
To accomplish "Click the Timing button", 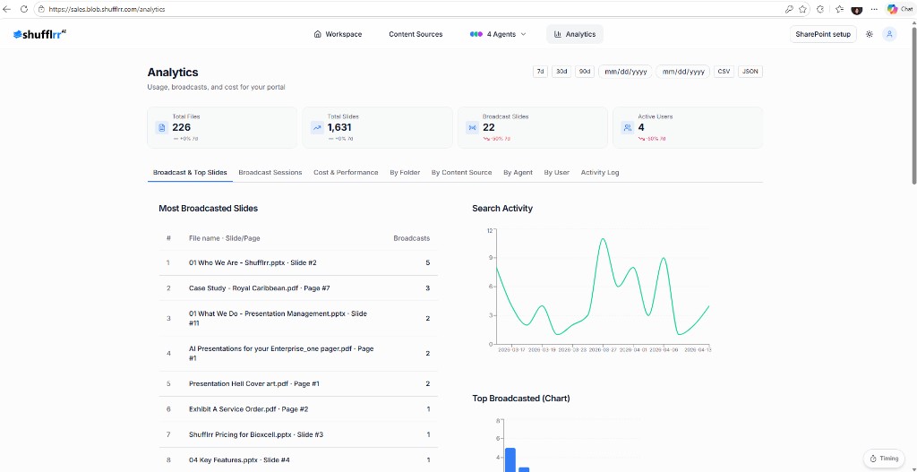I will point(884,459).
